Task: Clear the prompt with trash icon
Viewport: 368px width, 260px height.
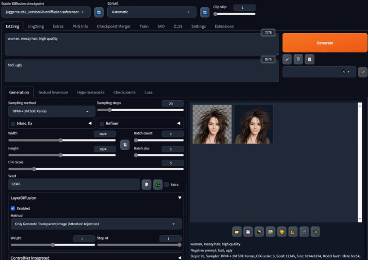Action: (x=298, y=59)
